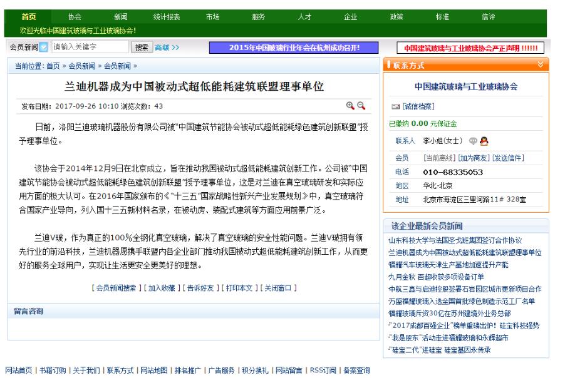Click the 关闭窗口 link

click(278, 288)
